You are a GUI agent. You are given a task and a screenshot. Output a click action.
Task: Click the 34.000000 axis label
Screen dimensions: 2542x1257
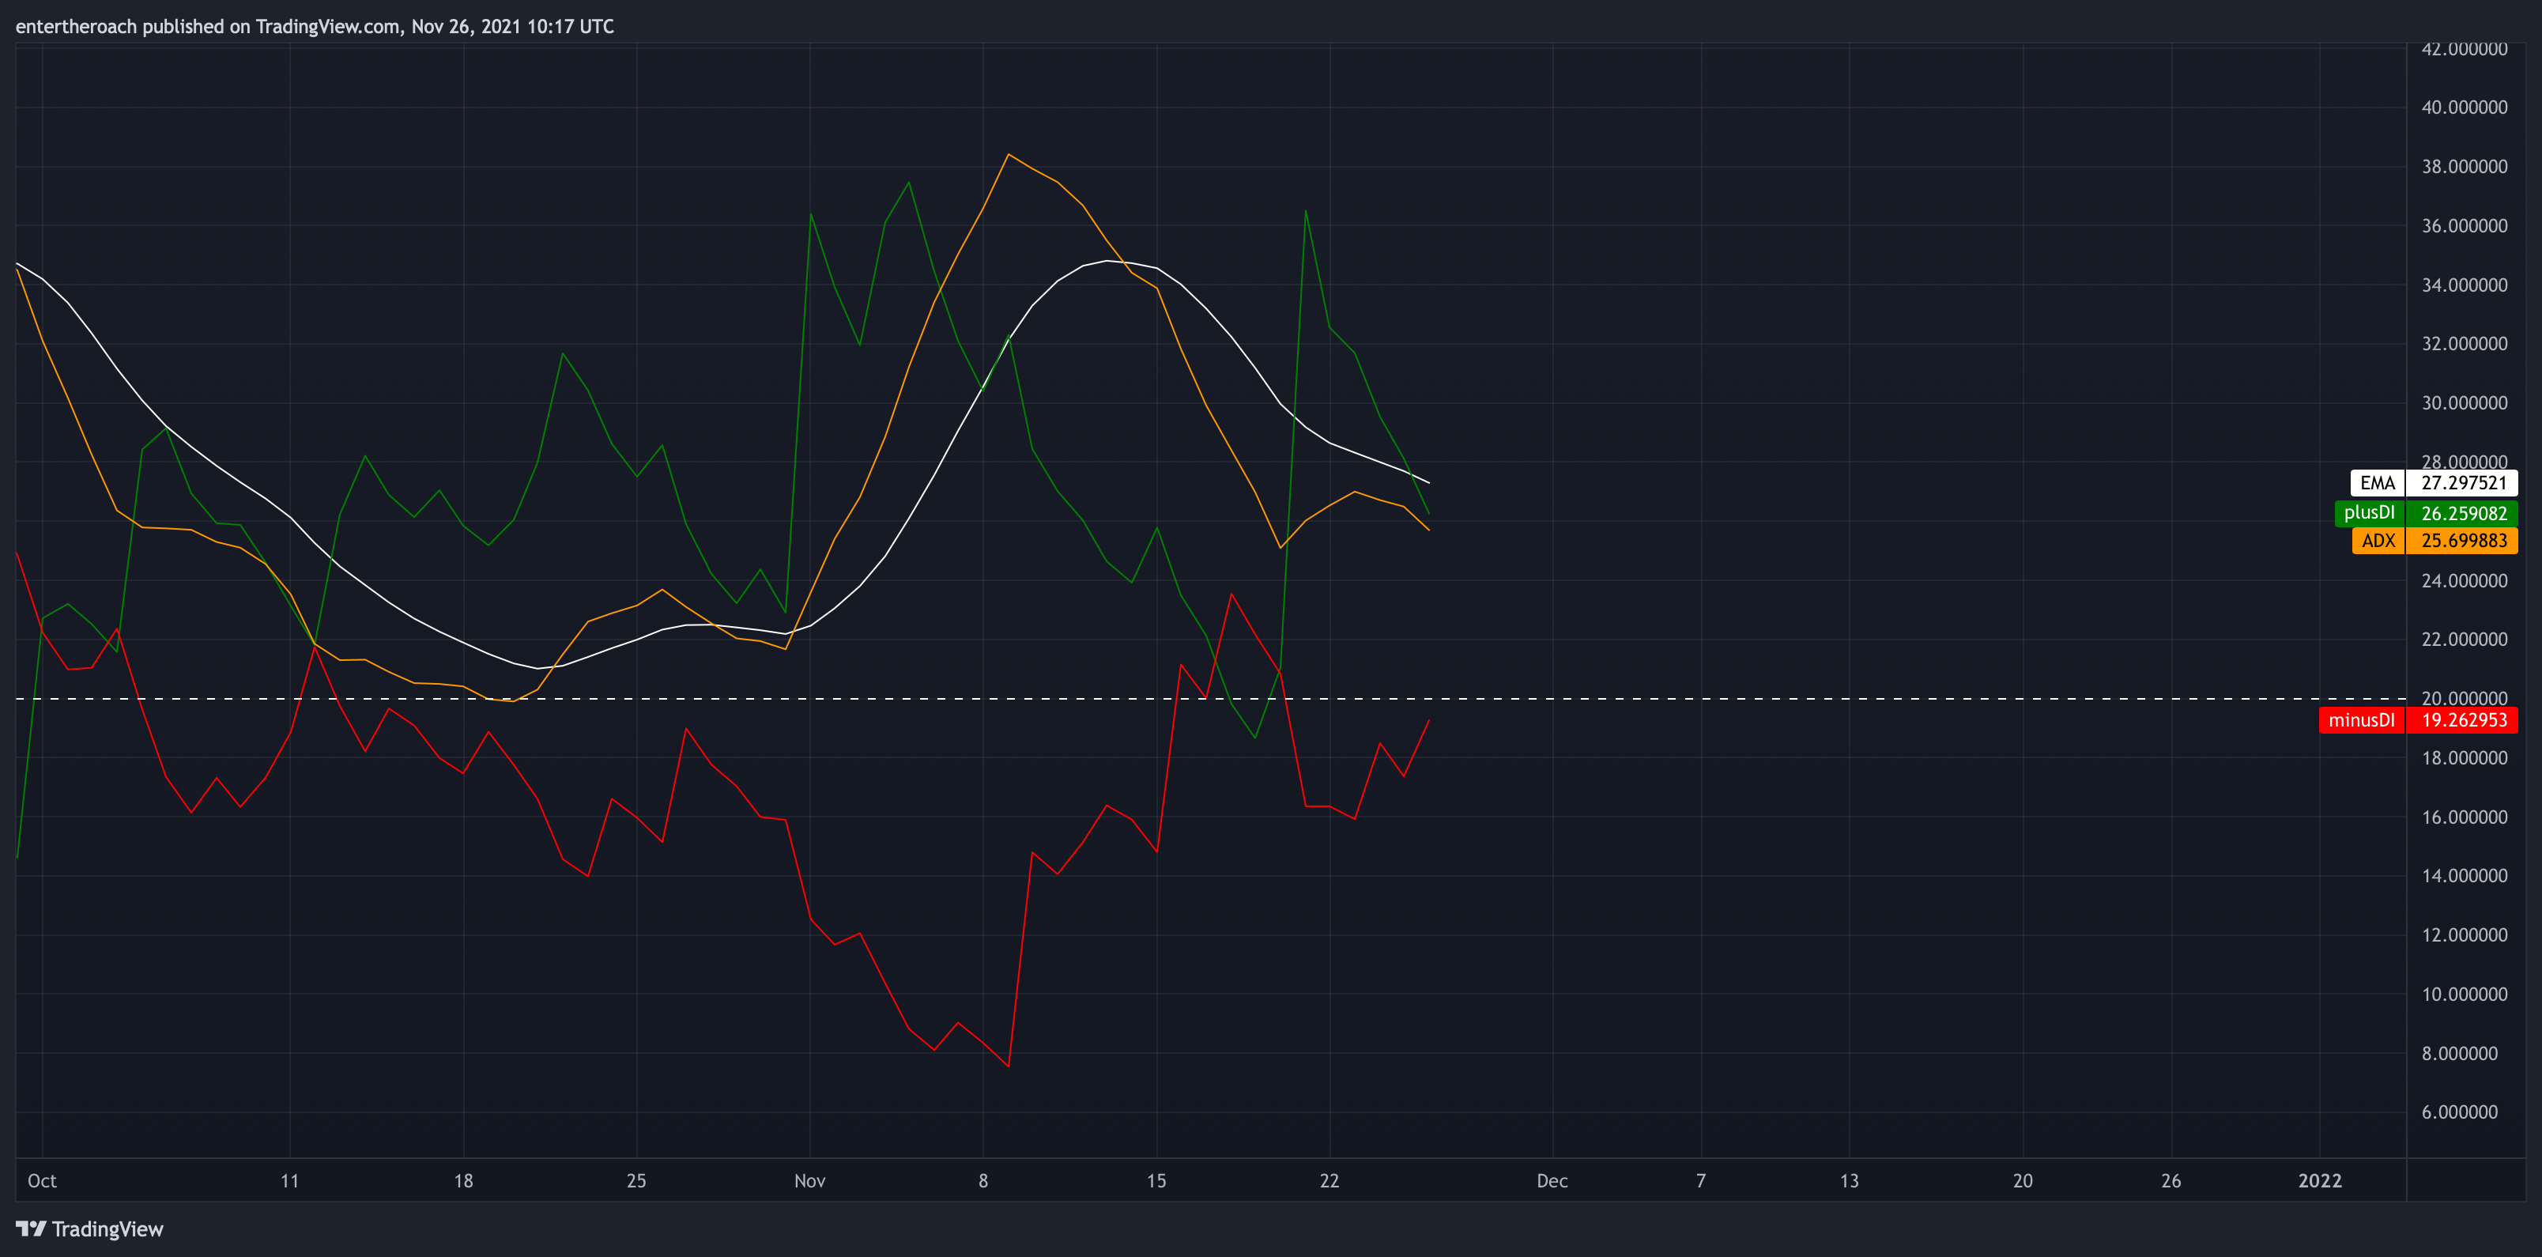(x=2464, y=285)
